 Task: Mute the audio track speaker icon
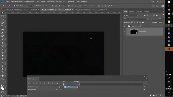click(x=56, y=90)
